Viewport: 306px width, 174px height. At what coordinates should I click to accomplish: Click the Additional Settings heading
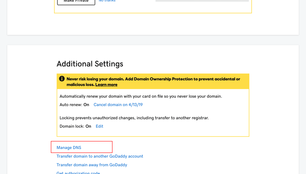90,64
